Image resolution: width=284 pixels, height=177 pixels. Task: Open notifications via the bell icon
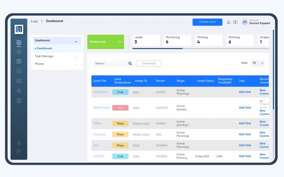click(228, 22)
